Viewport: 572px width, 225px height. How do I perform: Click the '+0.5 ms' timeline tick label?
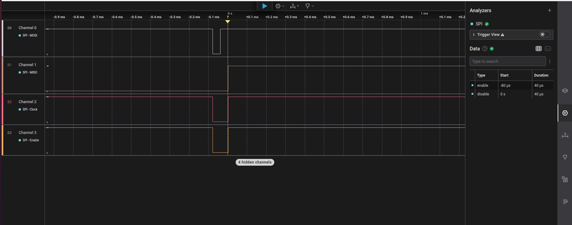click(x=330, y=17)
